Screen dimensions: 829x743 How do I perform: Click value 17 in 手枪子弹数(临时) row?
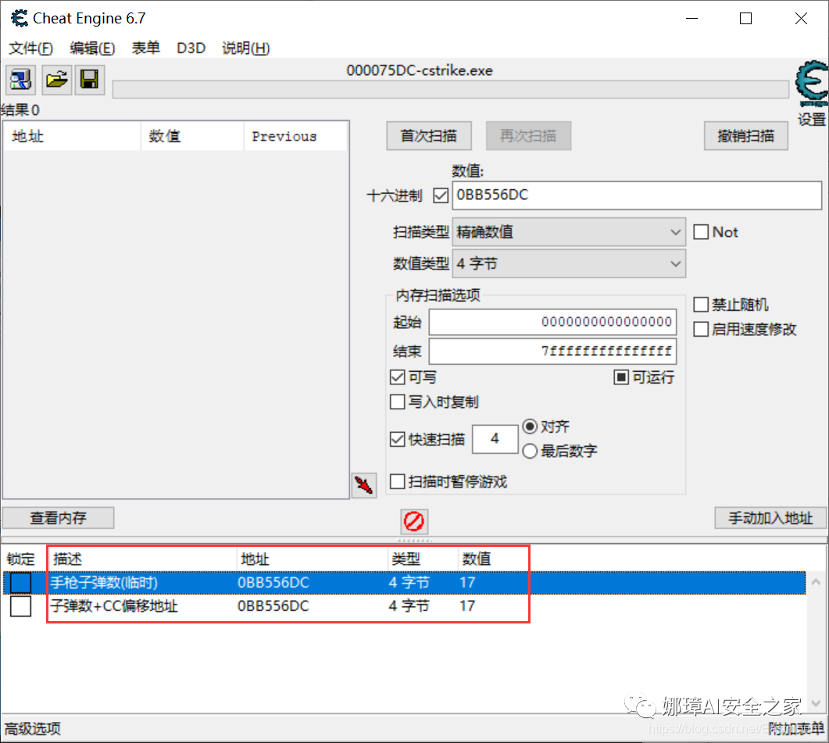coord(467,583)
